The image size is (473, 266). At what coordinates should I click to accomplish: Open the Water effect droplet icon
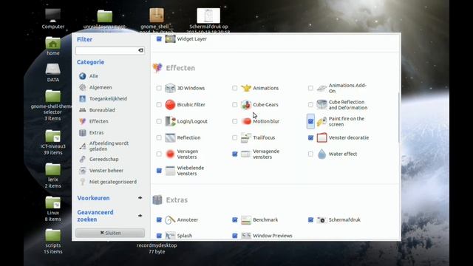coord(322,154)
